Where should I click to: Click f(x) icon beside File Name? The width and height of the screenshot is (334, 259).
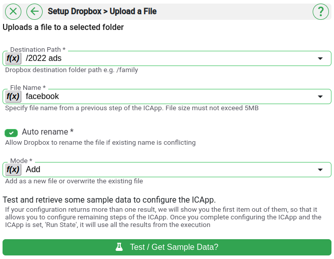(13, 96)
